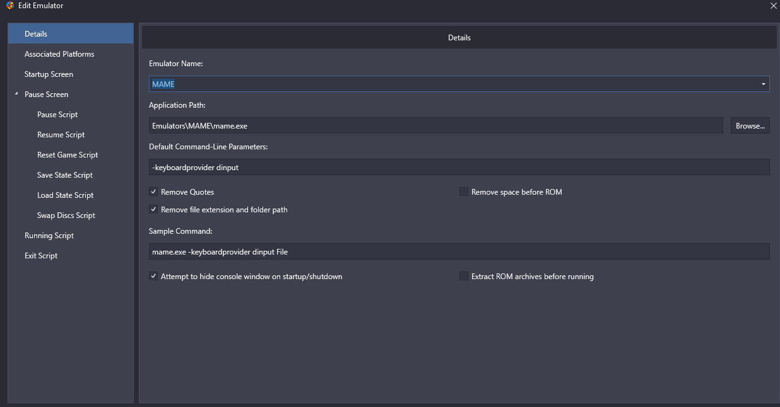Image resolution: width=780 pixels, height=407 pixels.
Task: Select Details in the sidebar
Action: click(71, 34)
